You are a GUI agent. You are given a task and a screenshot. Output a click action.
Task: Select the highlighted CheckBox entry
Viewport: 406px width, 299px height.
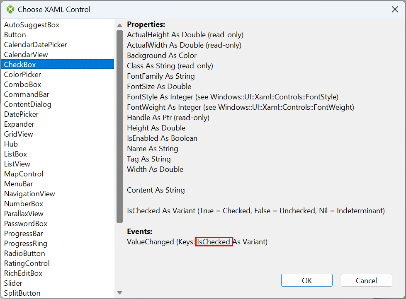tap(58, 65)
